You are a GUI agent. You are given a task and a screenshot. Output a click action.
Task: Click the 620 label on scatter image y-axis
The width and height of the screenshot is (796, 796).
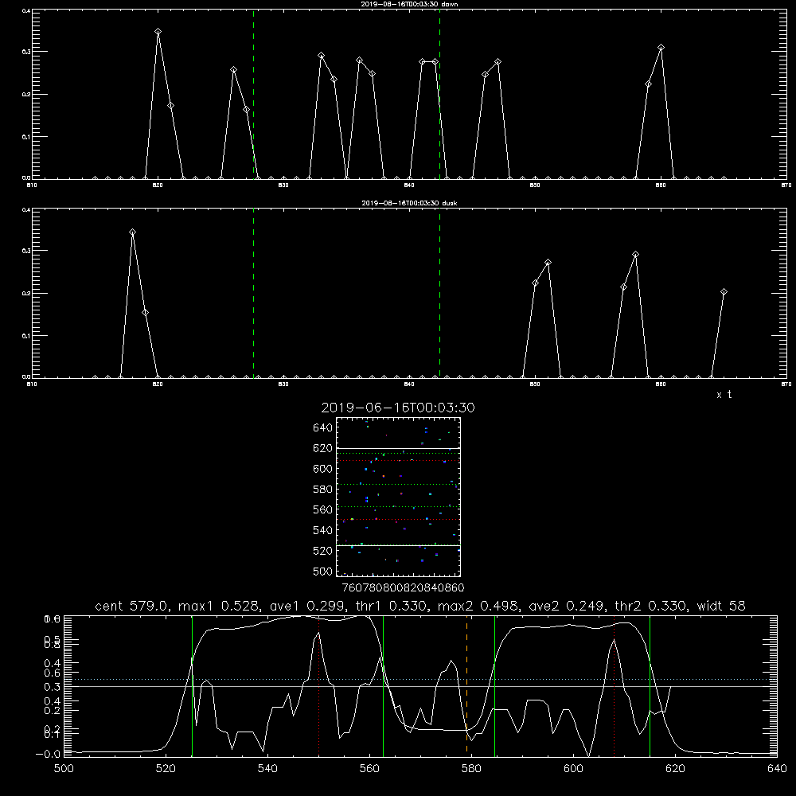[x=323, y=448]
